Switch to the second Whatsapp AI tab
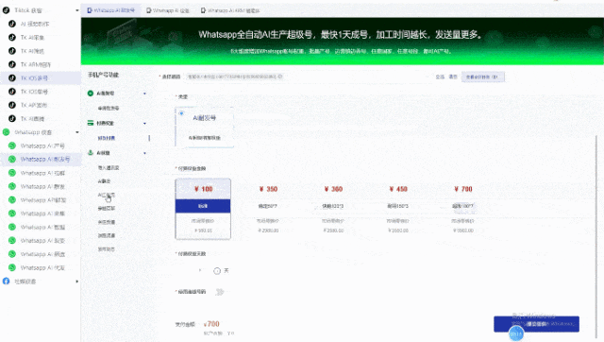 point(168,10)
